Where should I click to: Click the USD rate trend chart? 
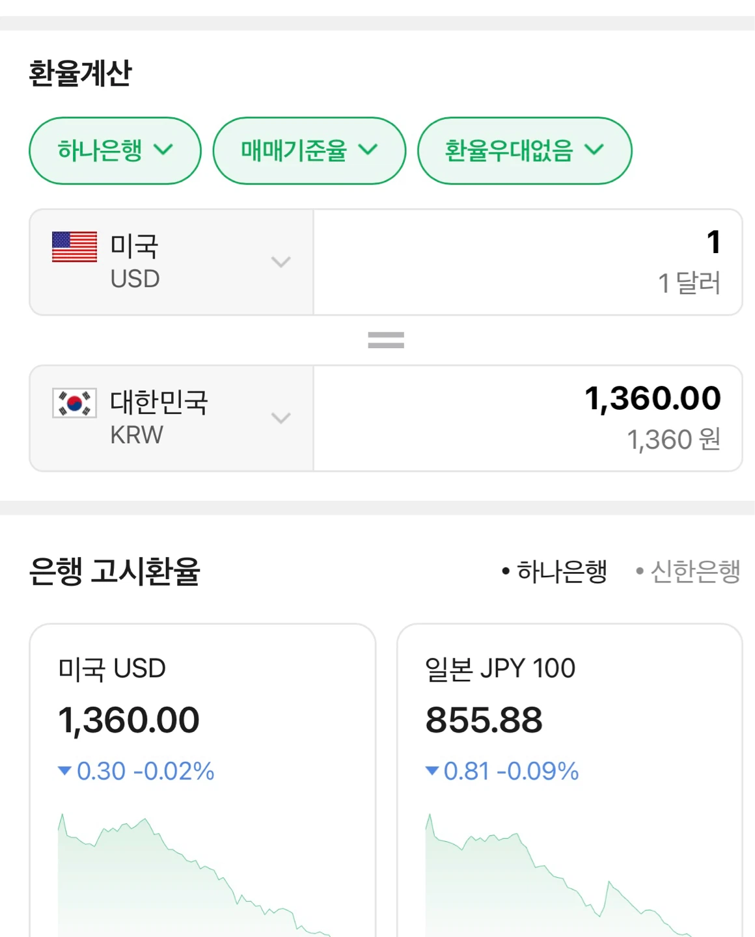195,875
